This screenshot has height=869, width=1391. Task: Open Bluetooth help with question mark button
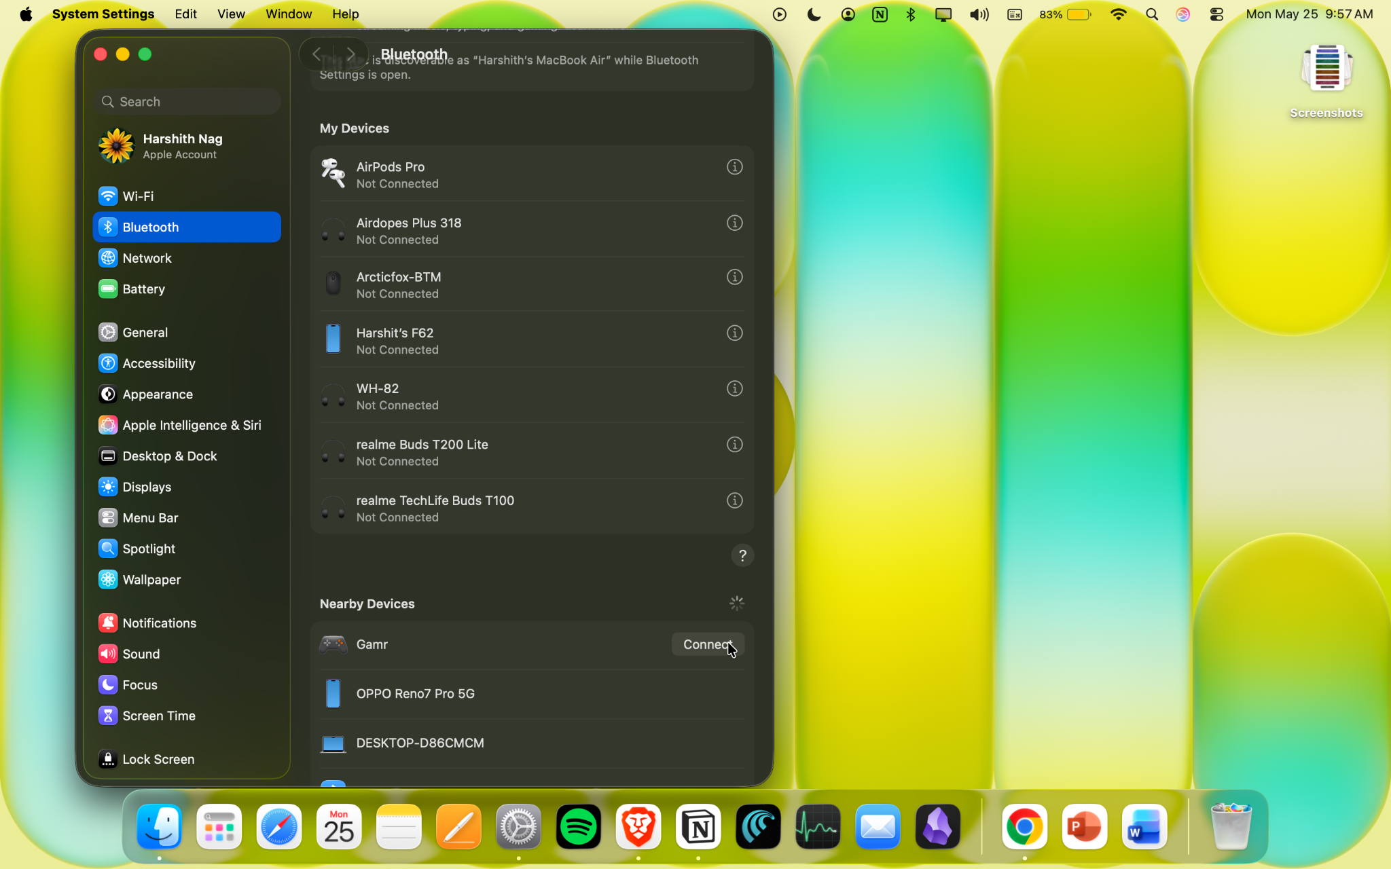point(742,556)
